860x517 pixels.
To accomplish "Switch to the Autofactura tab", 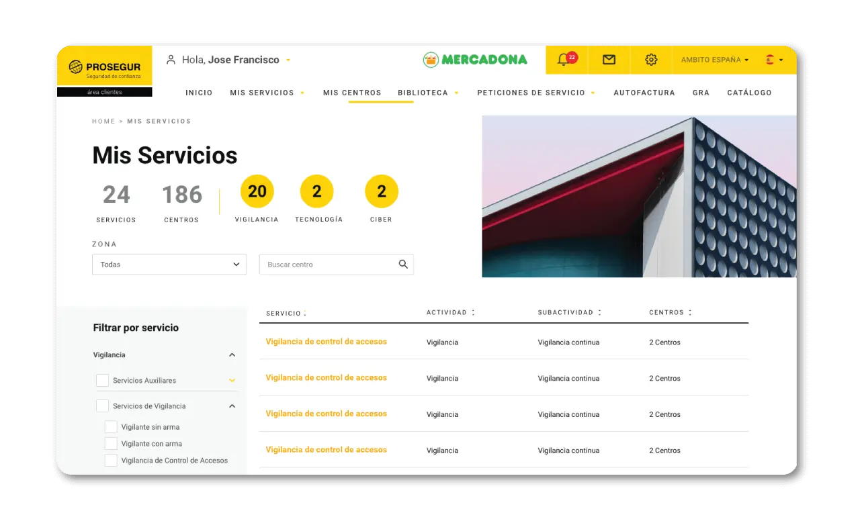I will (644, 93).
